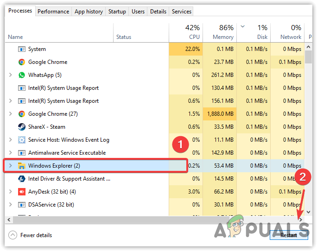
Task: Switch to the Performance tab
Action: click(53, 12)
